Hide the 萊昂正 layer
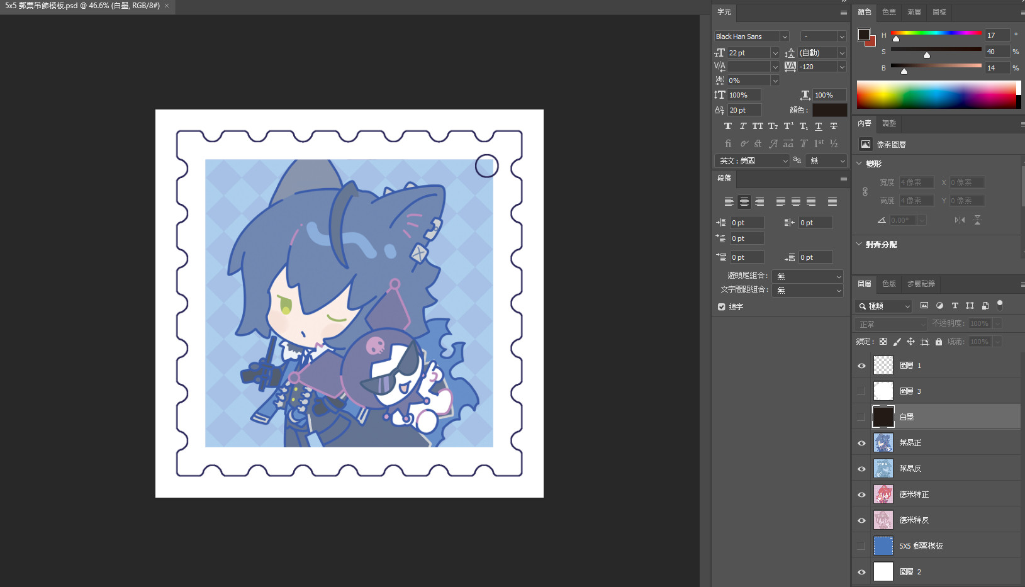The height and width of the screenshot is (587, 1025). [861, 443]
